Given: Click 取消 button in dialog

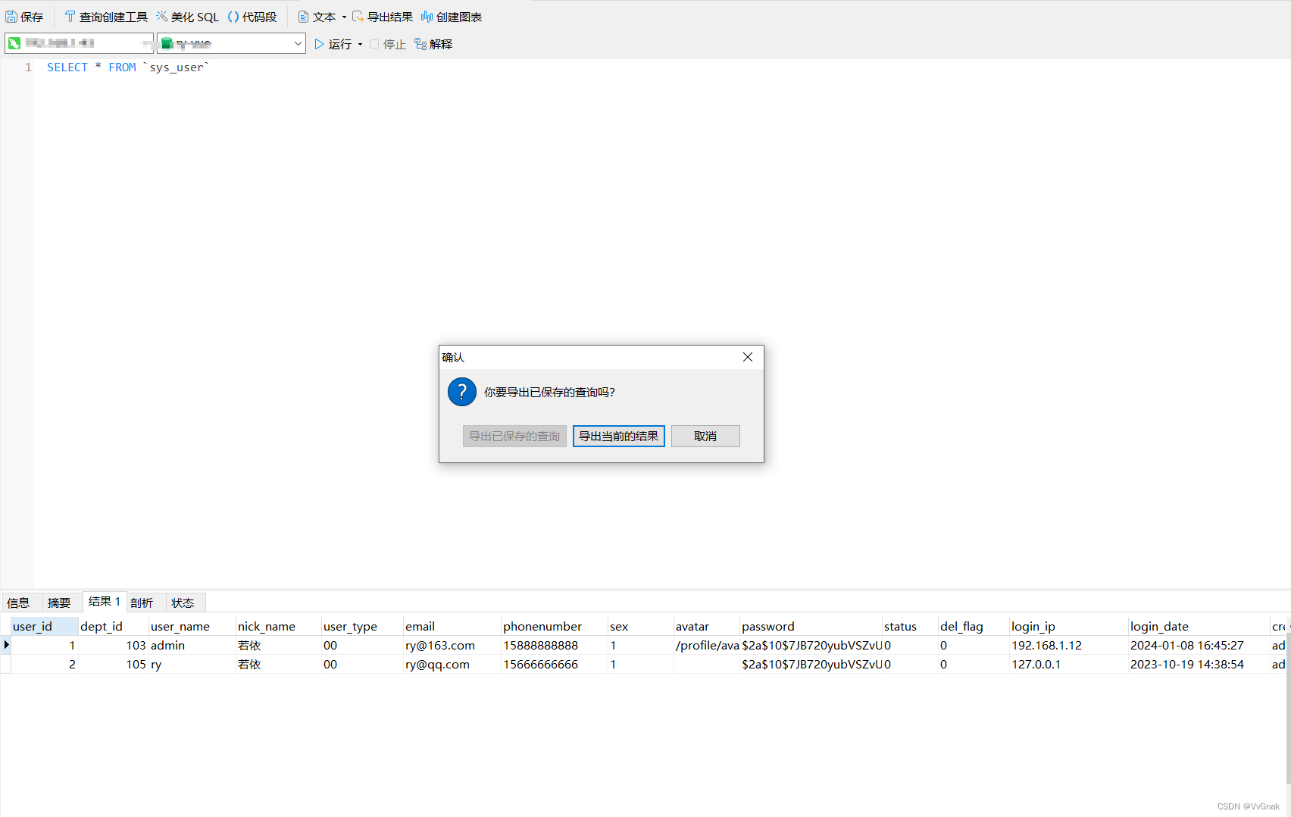Looking at the screenshot, I should pyautogui.click(x=705, y=436).
